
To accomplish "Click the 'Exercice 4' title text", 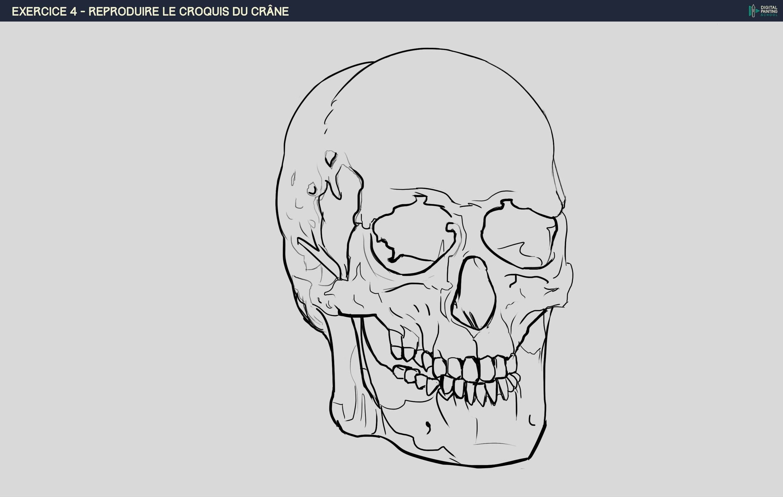I will tap(44, 11).
